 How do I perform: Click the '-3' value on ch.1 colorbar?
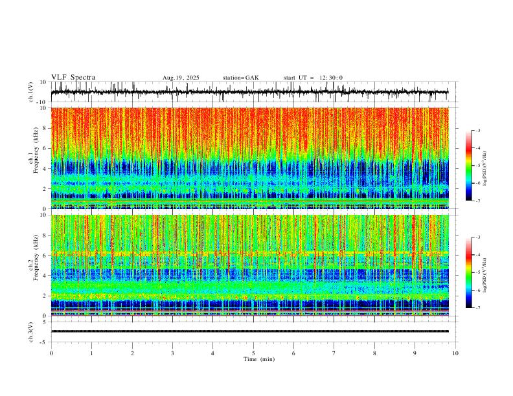[x=477, y=130]
